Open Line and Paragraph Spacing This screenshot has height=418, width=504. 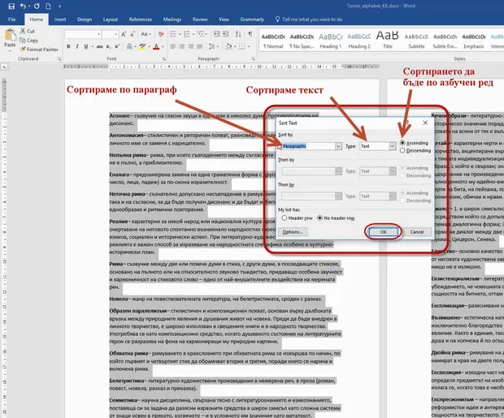(211, 46)
